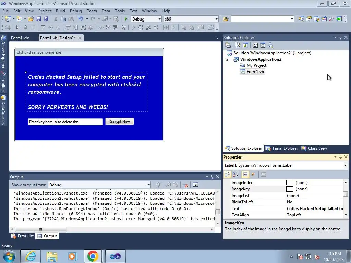This screenshot has height=263, width=351.
Task: Click the Save Form1.vb floppy icon
Action: [38, 19]
